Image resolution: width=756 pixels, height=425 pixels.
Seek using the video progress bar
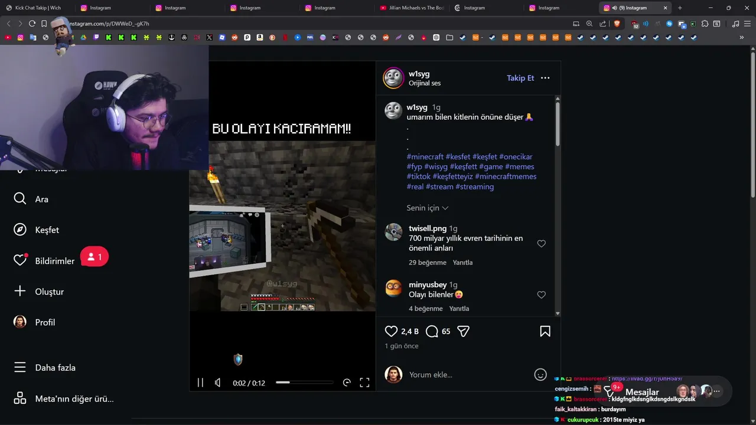[x=304, y=382]
